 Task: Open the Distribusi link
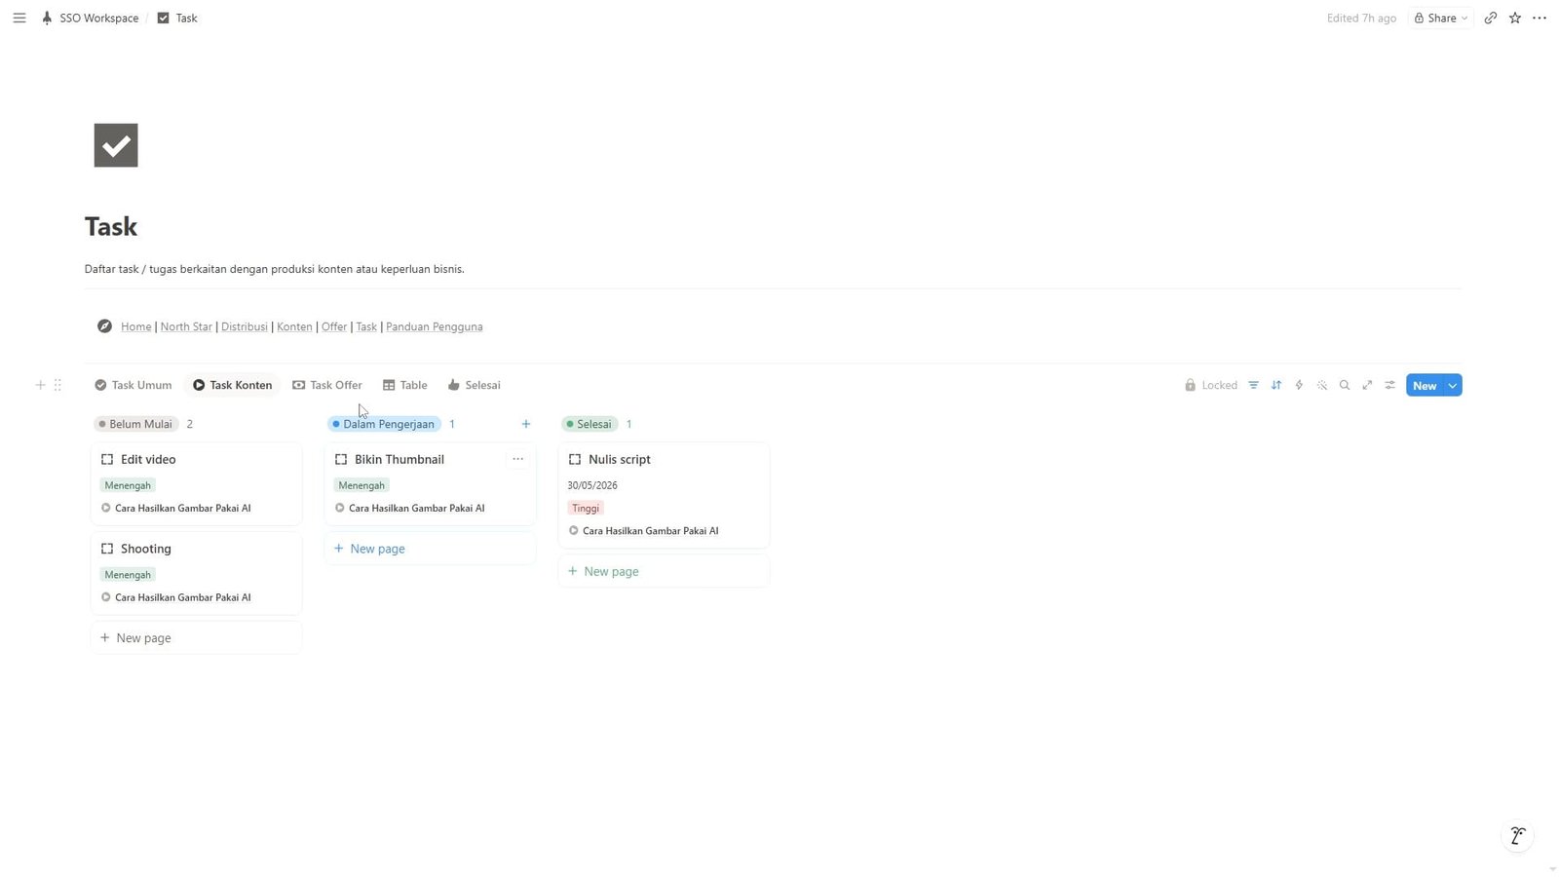(x=245, y=326)
